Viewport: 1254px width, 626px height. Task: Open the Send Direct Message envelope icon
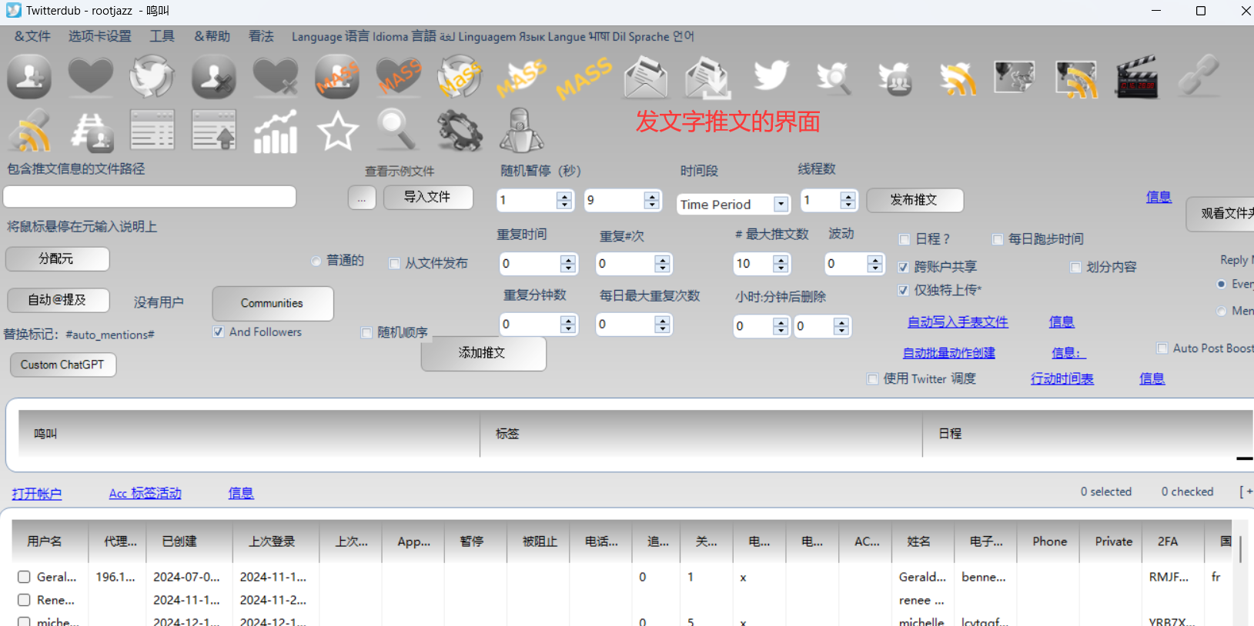click(x=645, y=76)
